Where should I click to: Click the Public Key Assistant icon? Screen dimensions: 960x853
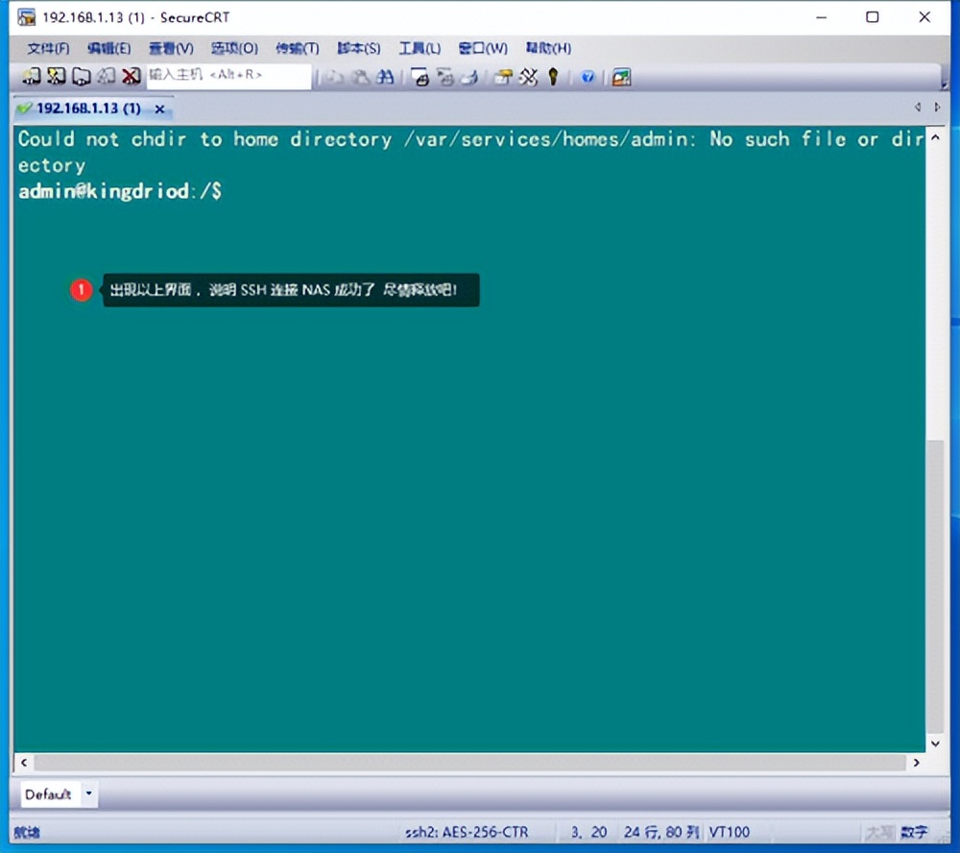553,77
